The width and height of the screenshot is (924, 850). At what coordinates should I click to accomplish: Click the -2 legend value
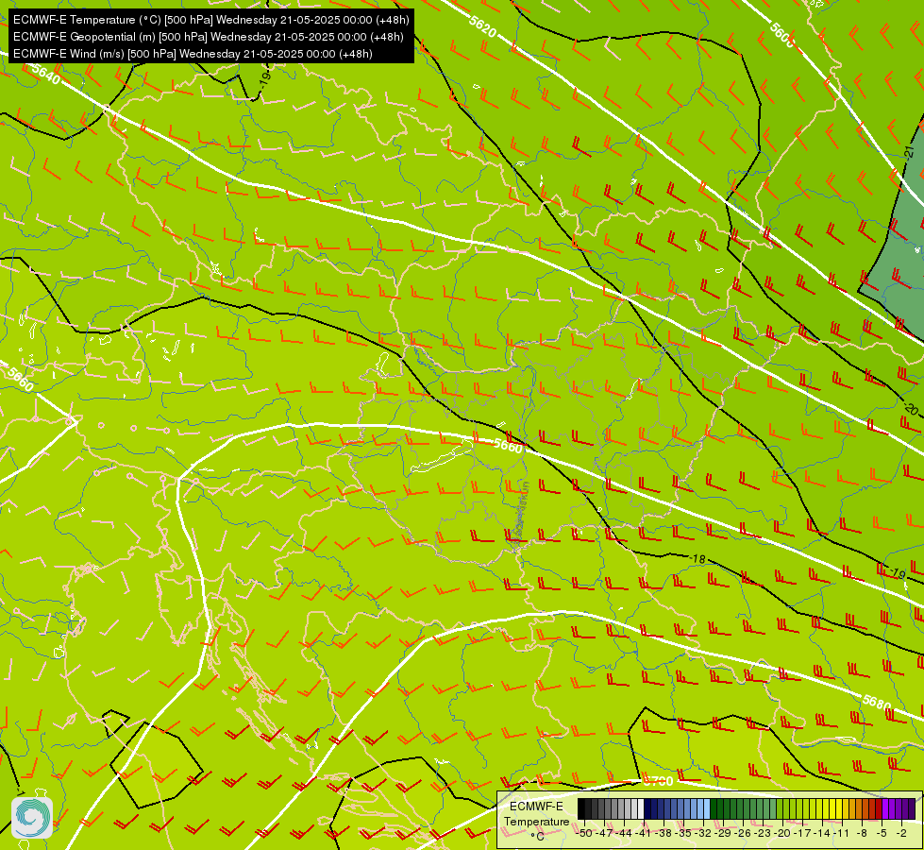[901, 833]
